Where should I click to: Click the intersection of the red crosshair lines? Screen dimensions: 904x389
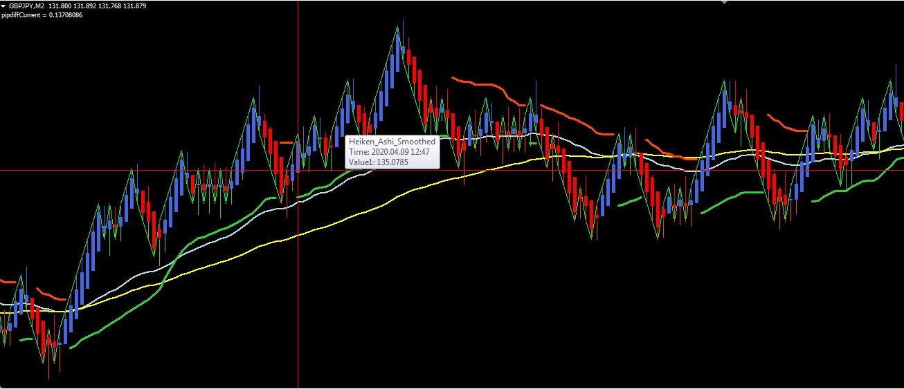pyautogui.click(x=298, y=170)
